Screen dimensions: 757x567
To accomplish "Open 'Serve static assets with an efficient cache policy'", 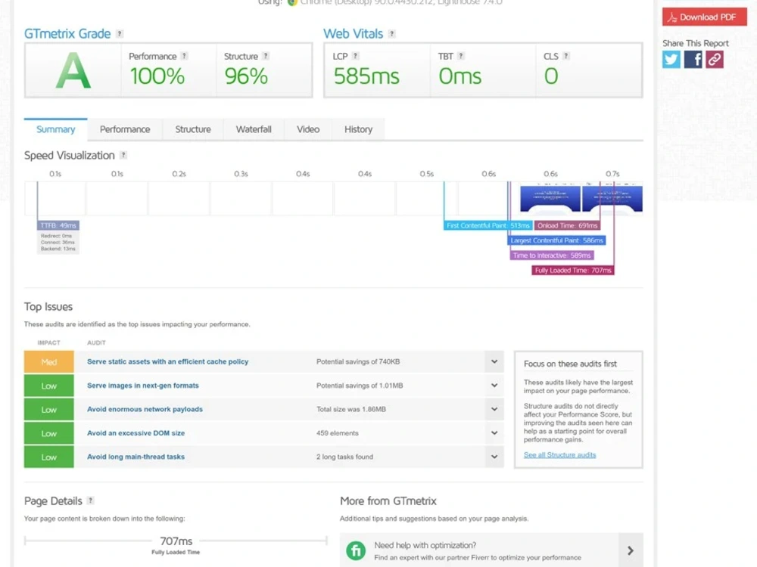I will pyautogui.click(x=167, y=361).
